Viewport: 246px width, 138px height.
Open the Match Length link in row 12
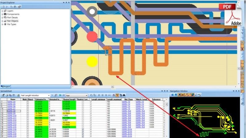click(140, 113)
